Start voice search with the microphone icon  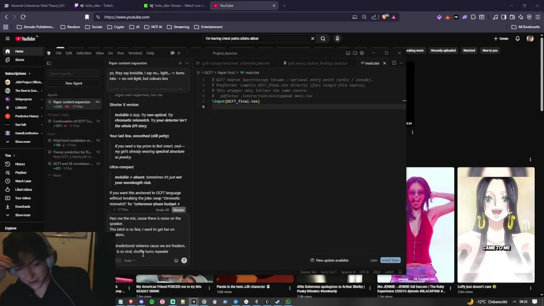[337, 38]
